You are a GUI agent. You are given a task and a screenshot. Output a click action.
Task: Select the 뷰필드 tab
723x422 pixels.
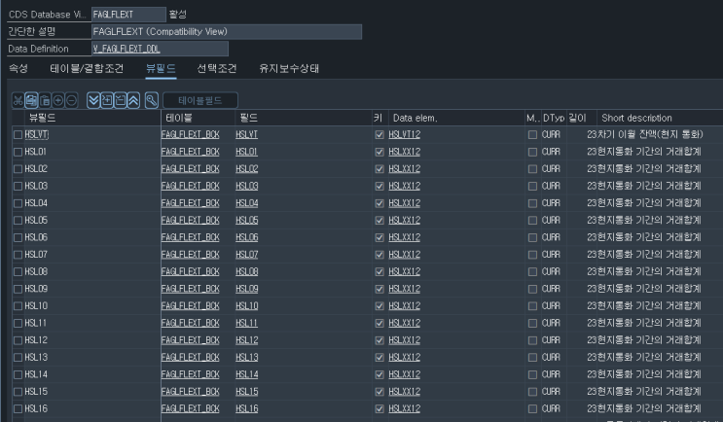(161, 69)
